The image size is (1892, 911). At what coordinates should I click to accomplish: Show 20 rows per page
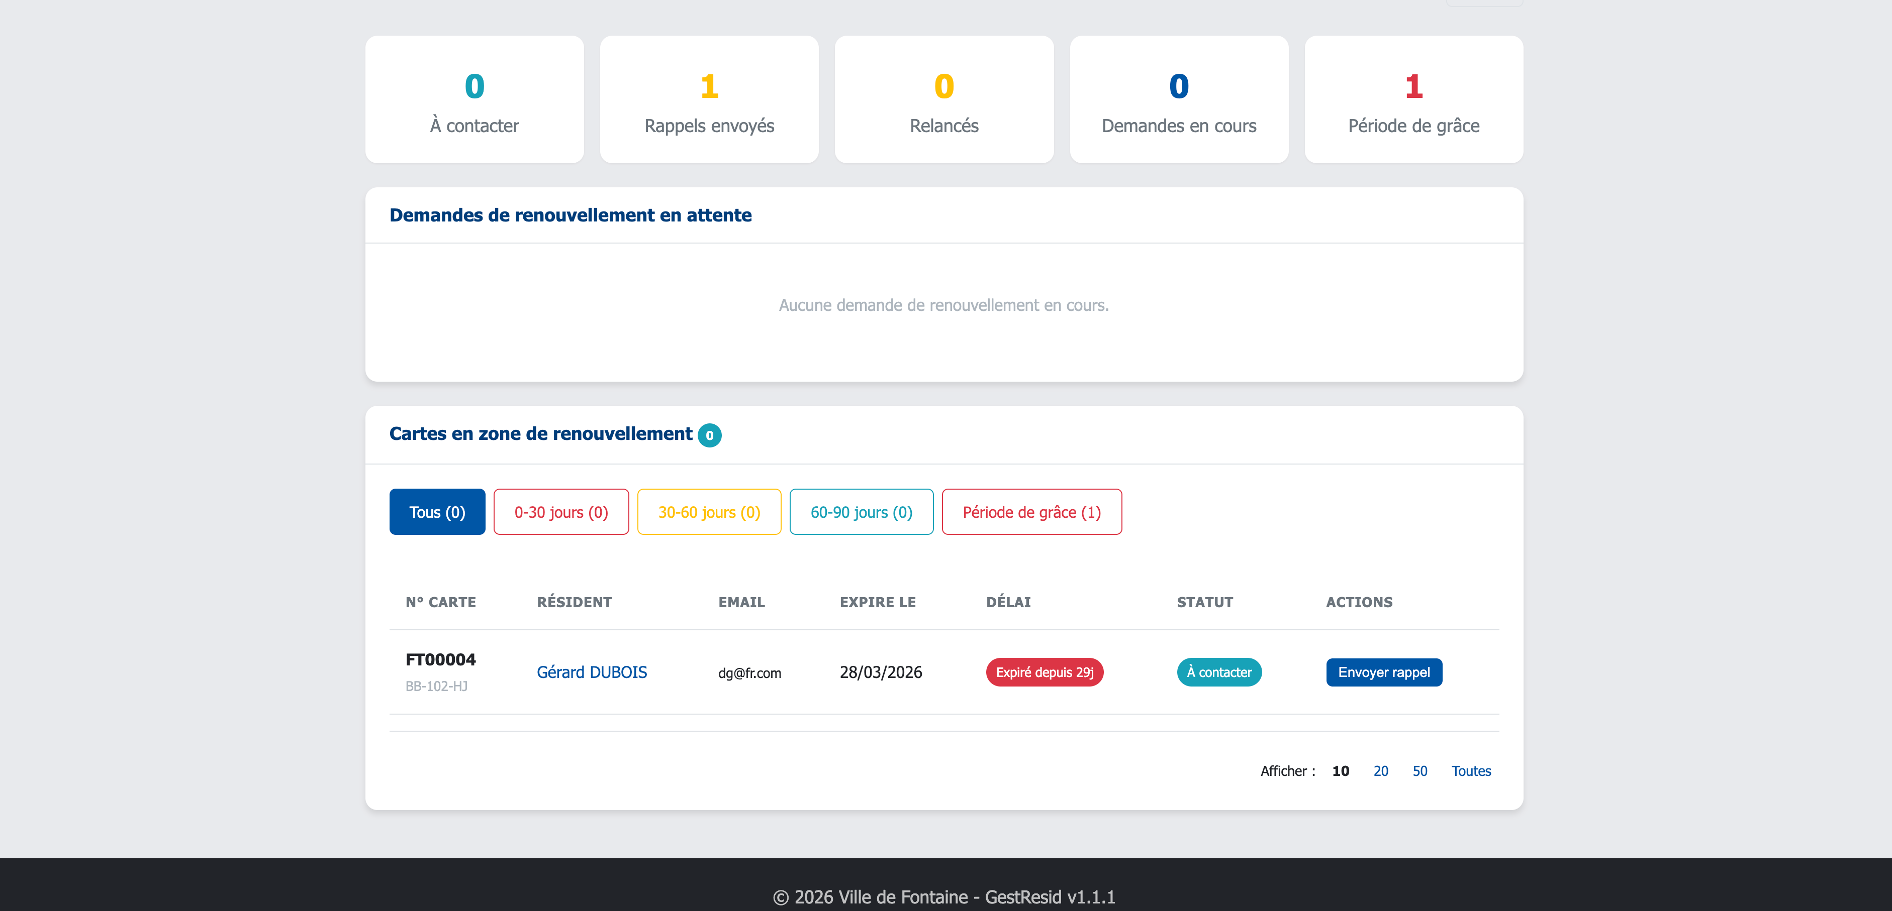click(x=1380, y=771)
